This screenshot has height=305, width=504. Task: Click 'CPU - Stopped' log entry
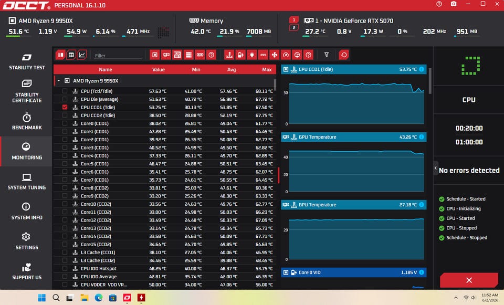(461, 228)
